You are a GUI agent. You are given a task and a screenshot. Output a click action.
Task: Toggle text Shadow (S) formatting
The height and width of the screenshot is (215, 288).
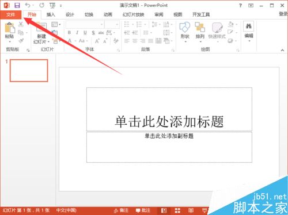point(93,33)
